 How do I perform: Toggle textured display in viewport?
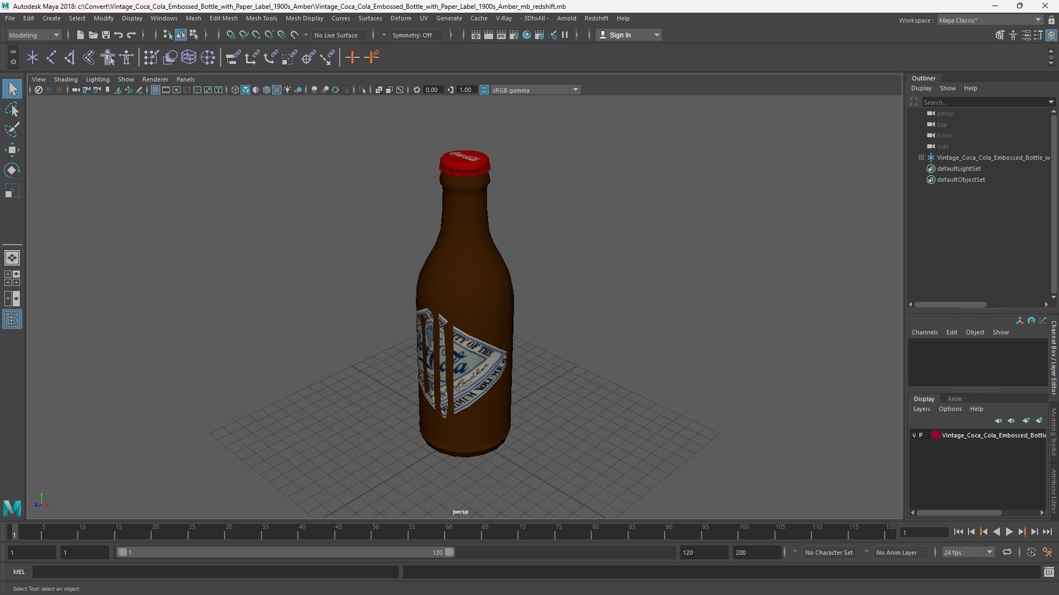pyautogui.click(x=277, y=90)
